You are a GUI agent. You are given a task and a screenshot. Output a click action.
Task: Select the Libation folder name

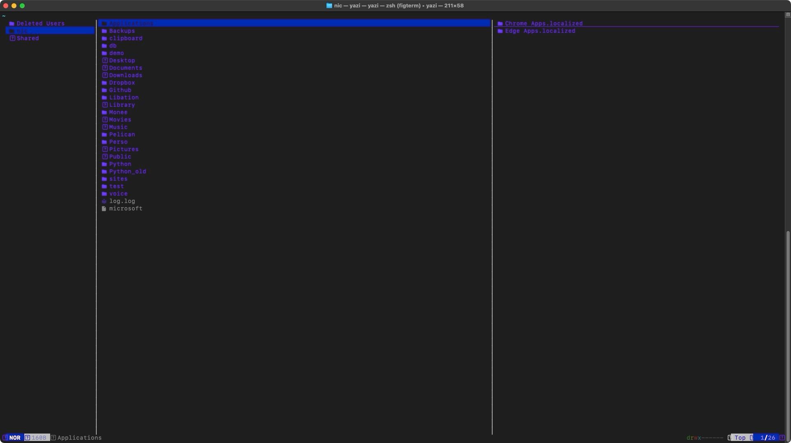[124, 98]
